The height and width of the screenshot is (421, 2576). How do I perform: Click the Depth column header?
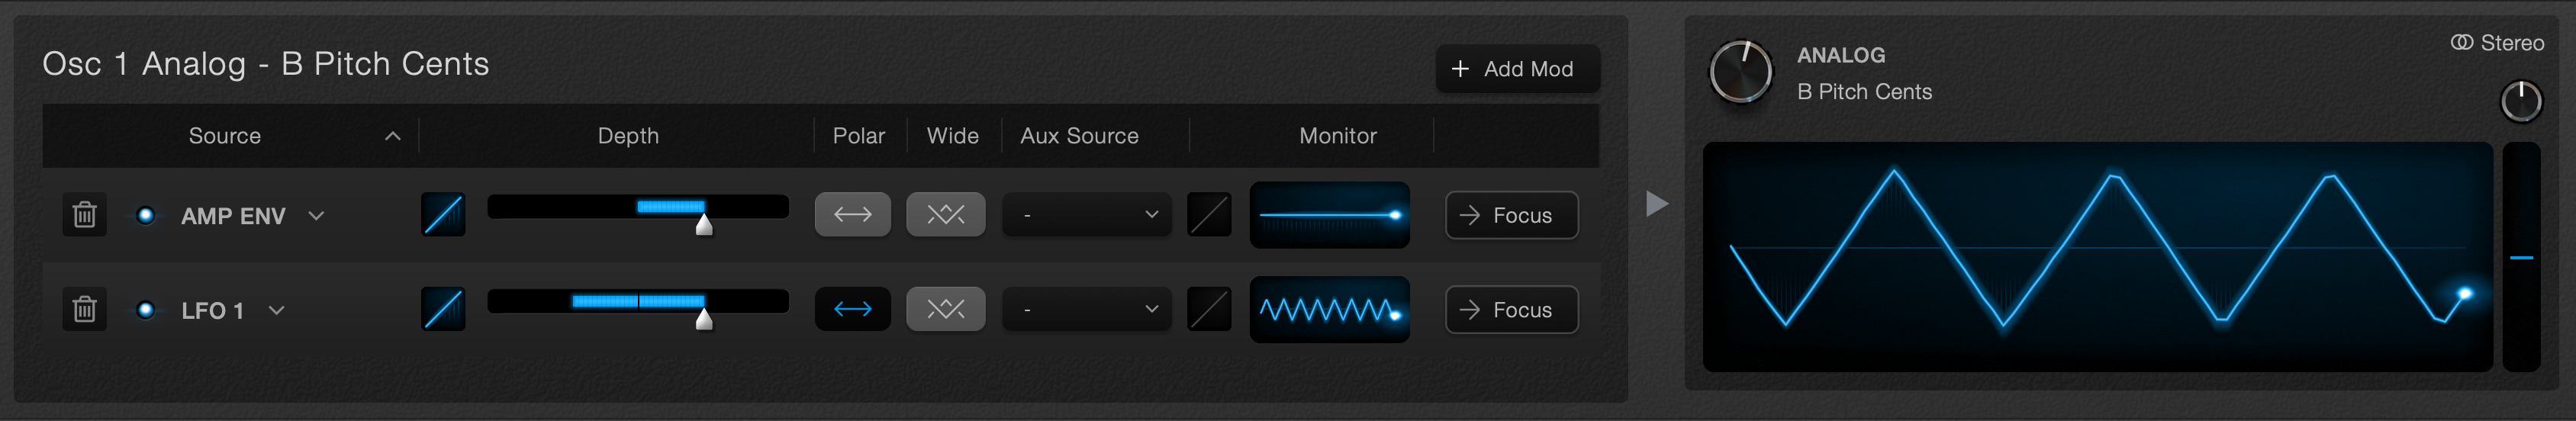tap(628, 136)
